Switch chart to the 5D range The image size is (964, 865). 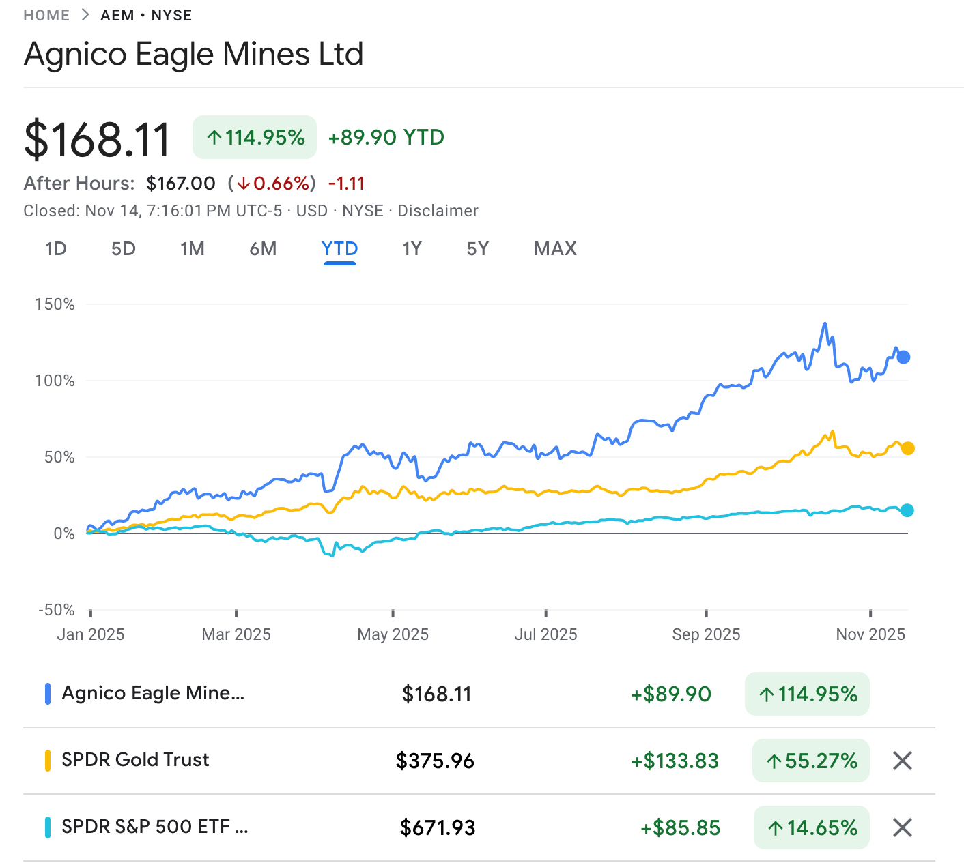(124, 249)
